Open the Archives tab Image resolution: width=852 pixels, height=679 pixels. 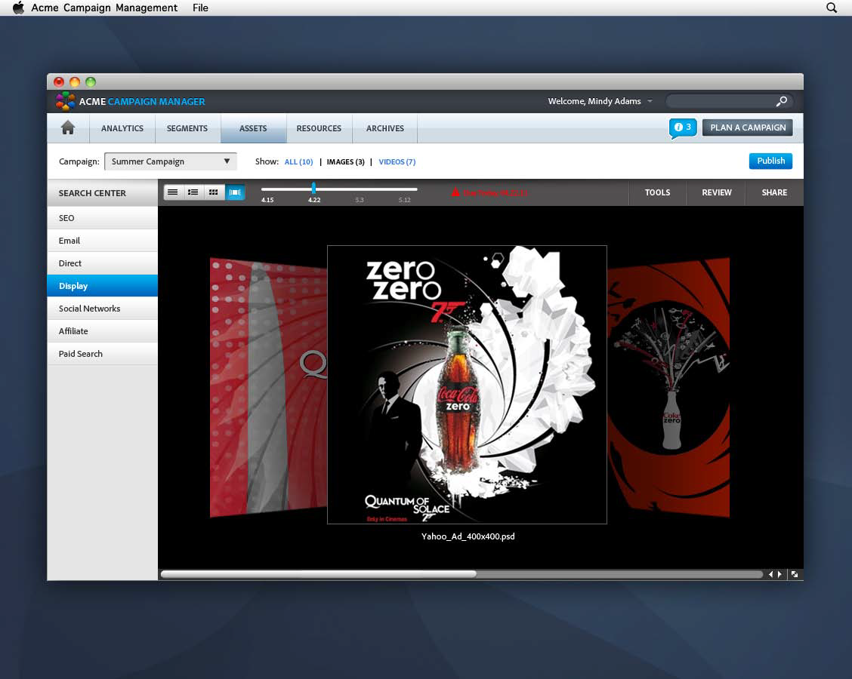click(385, 129)
